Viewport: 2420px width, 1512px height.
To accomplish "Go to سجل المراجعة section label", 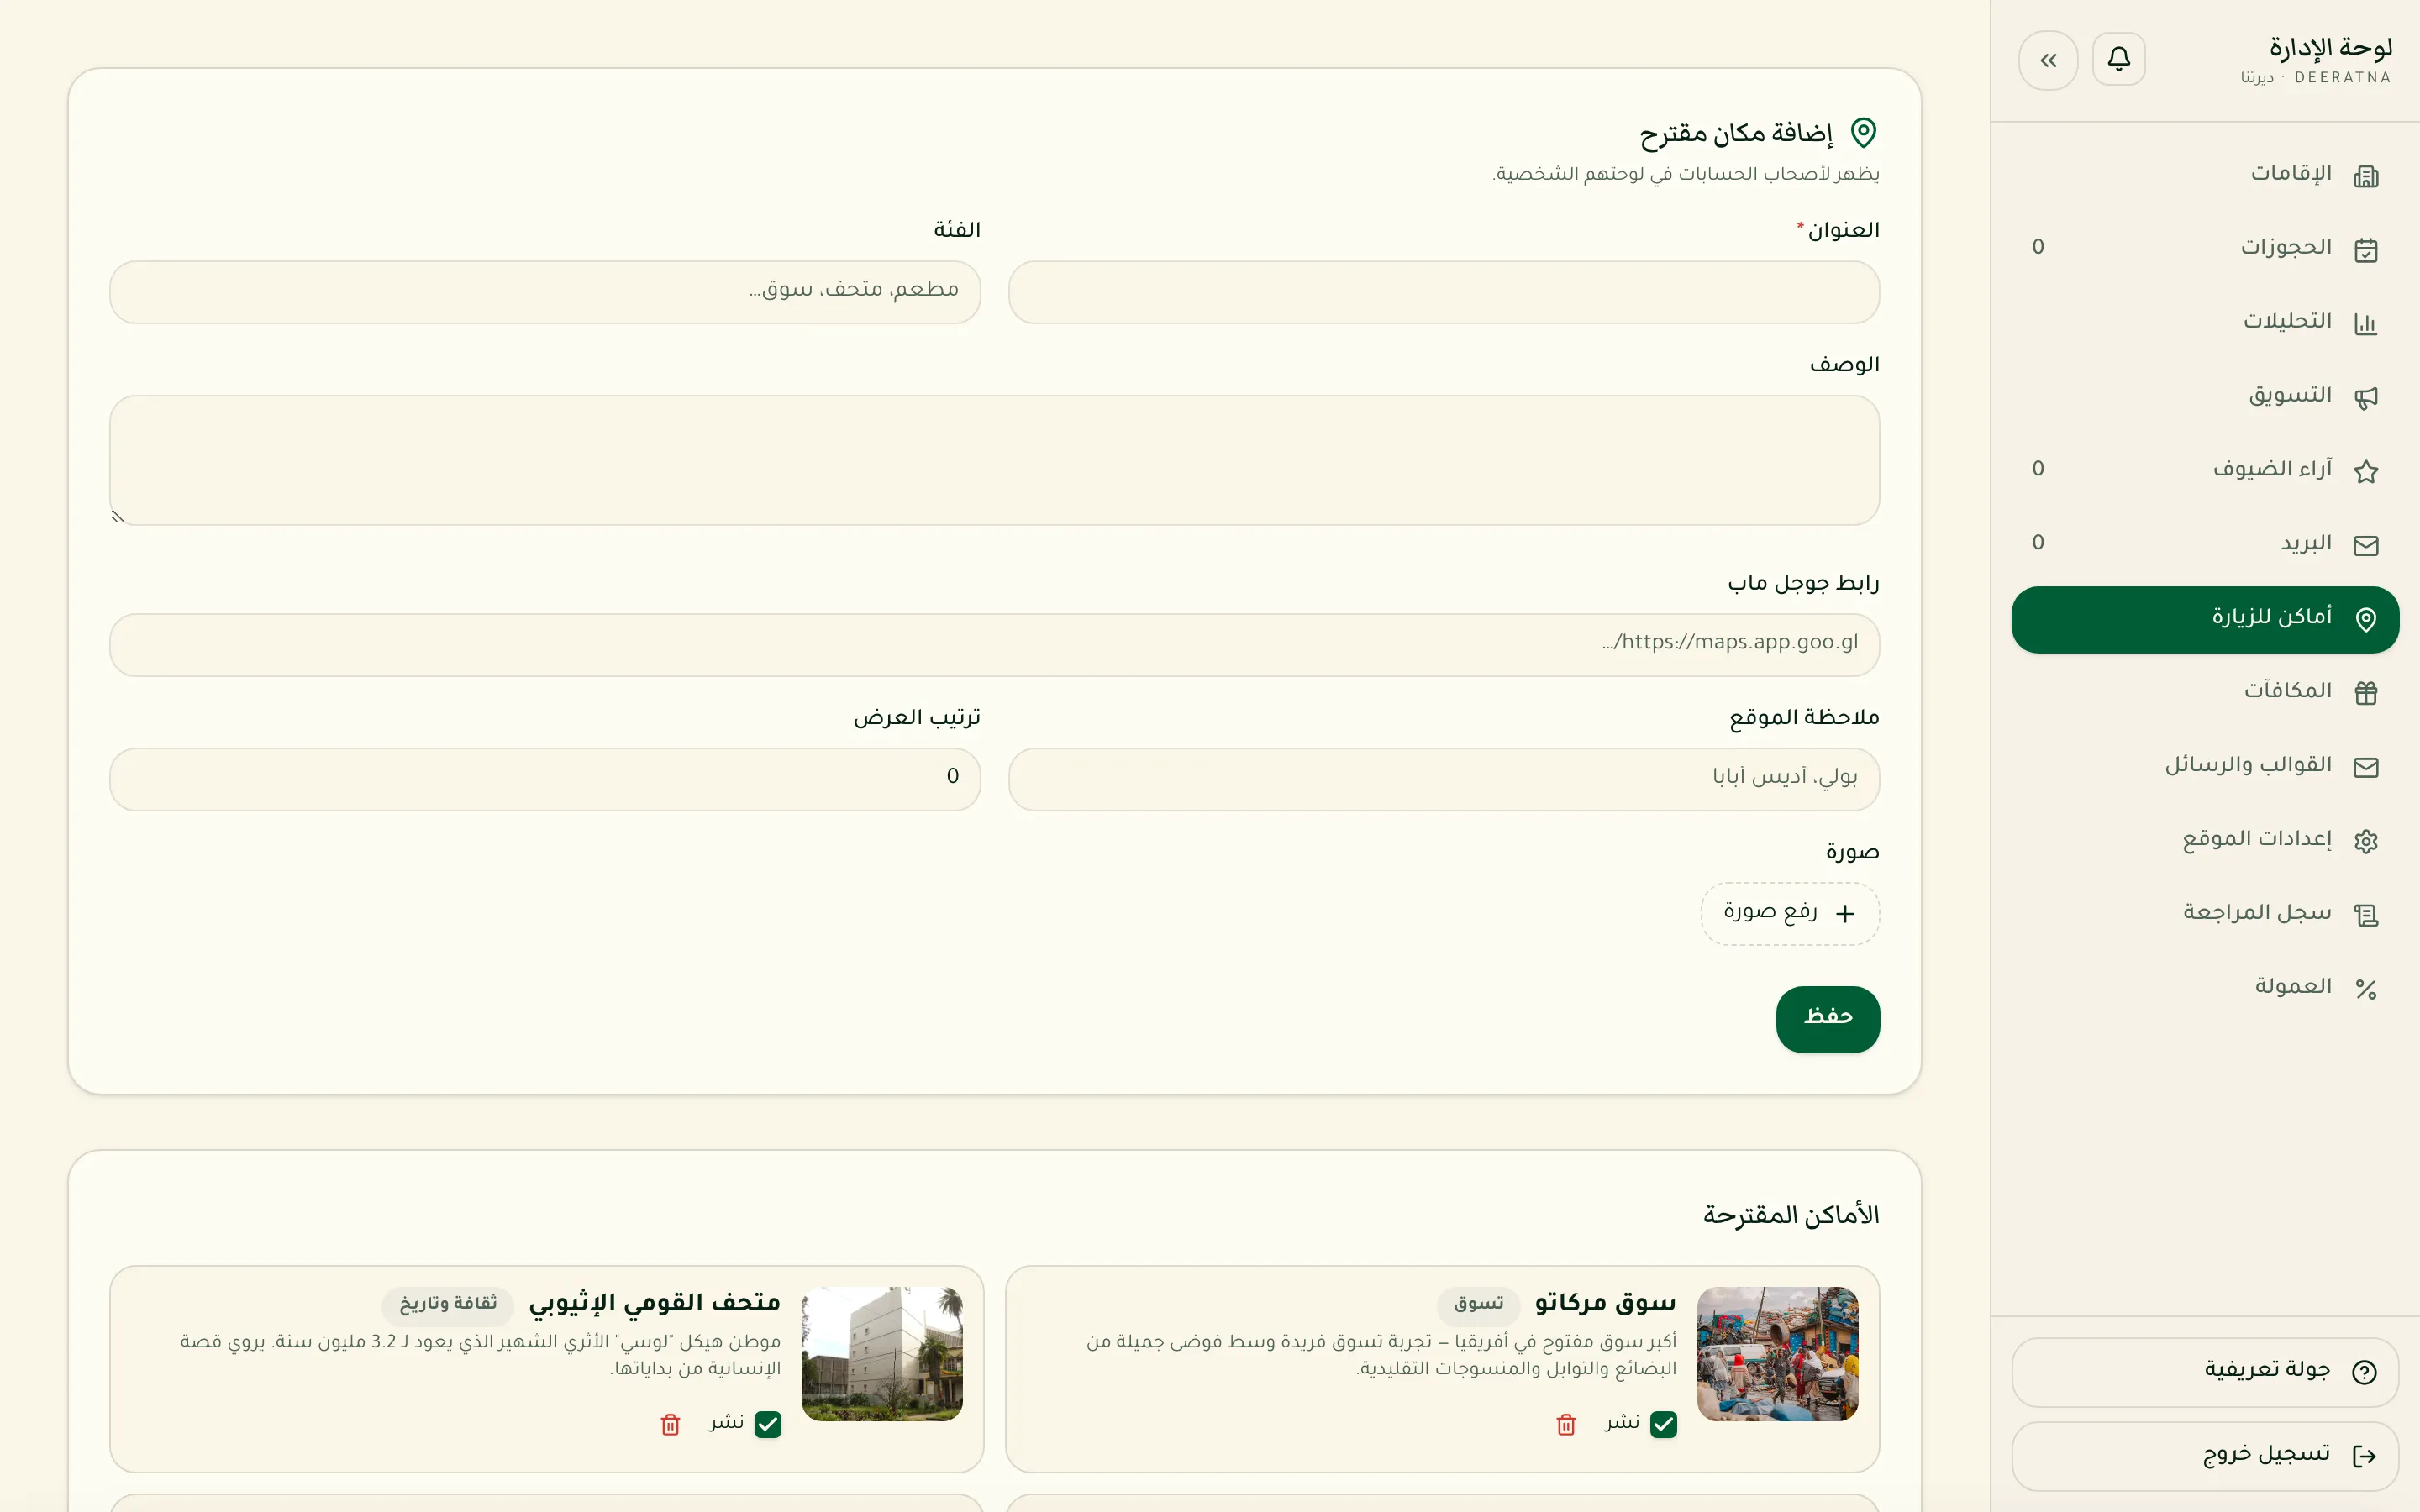I will tap(2257, 913).
